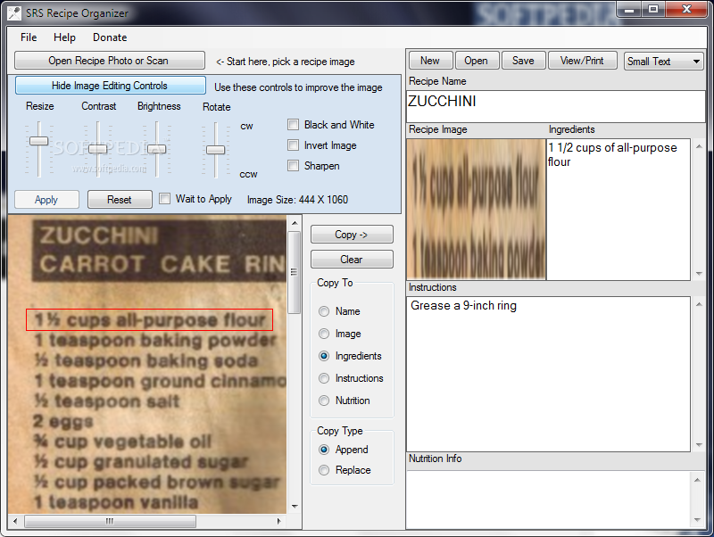Viewport: 714px width, 537px height.
Task: Click Ingredients box scroll up arrow
Action: (699, 146)
